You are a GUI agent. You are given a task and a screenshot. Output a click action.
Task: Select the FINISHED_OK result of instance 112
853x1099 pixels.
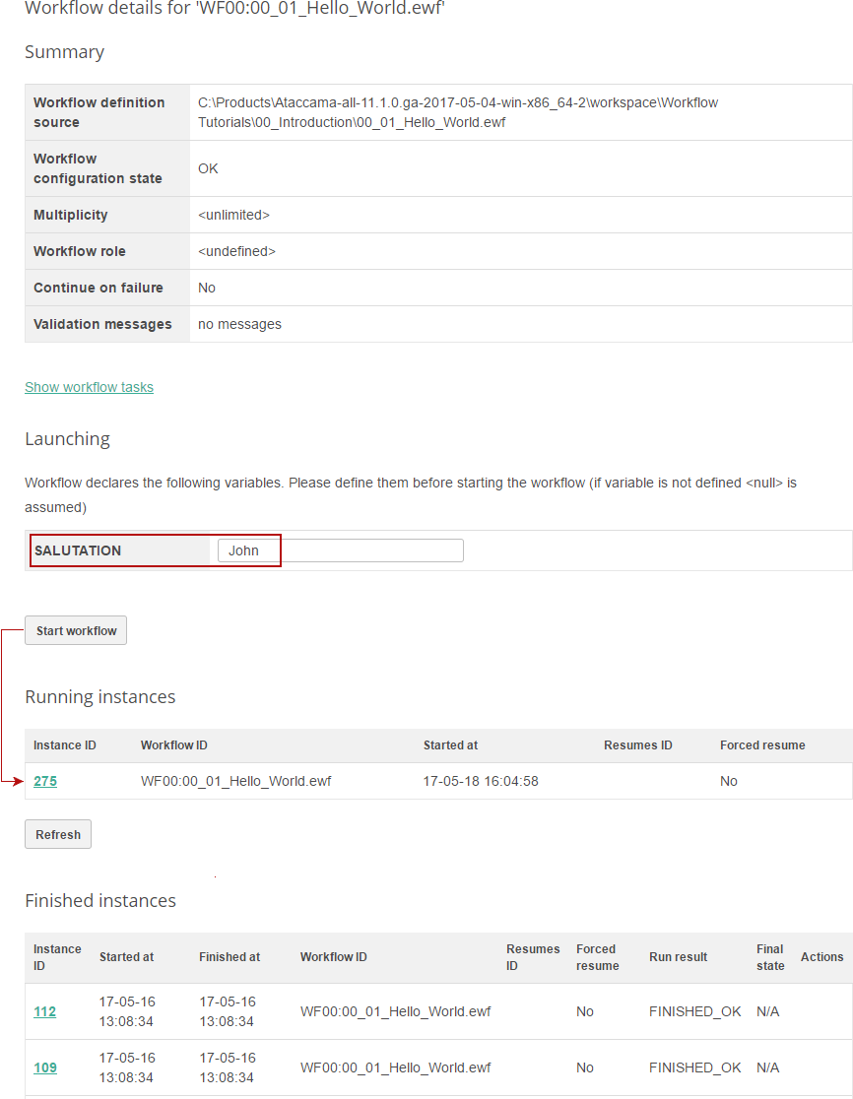(x=694, y=1010)
